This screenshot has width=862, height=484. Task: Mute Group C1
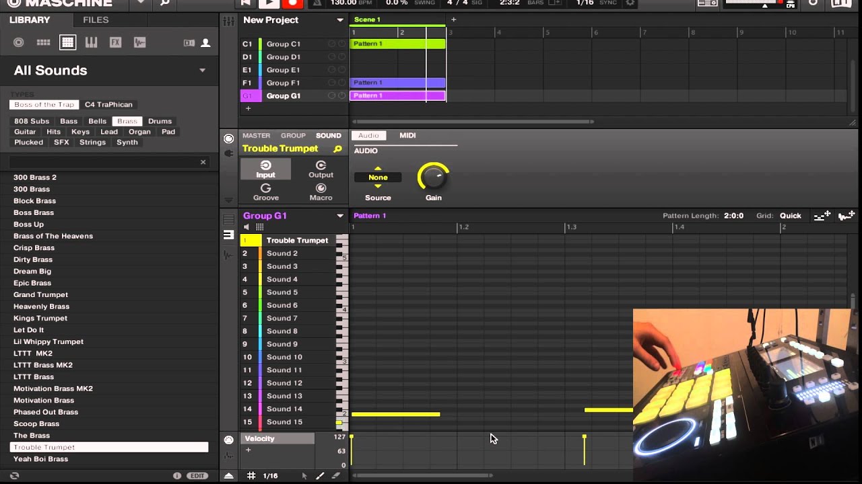[331, 44]
